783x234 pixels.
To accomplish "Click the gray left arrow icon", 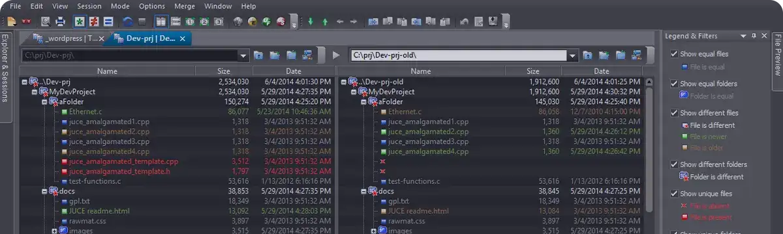I will (339, 21).
